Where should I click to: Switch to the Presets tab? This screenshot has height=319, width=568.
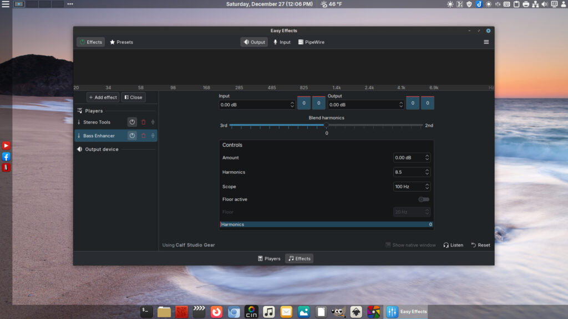click(121, 42)
